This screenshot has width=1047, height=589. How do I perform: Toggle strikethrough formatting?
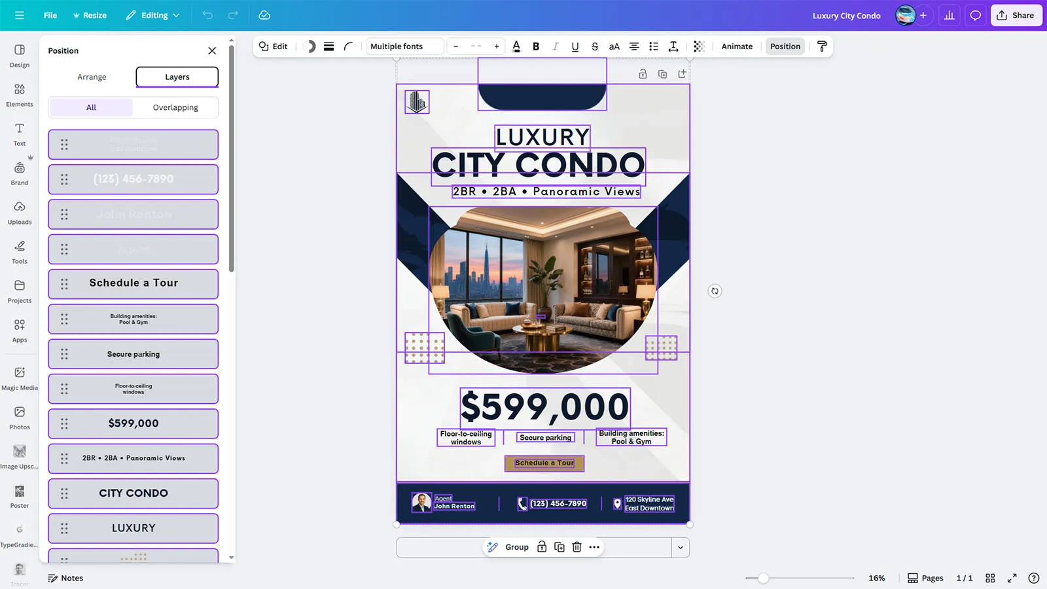point(595,46)
